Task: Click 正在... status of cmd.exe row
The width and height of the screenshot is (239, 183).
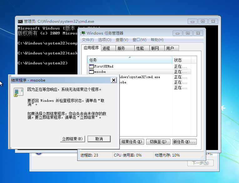Action: (x=180, y=77)
